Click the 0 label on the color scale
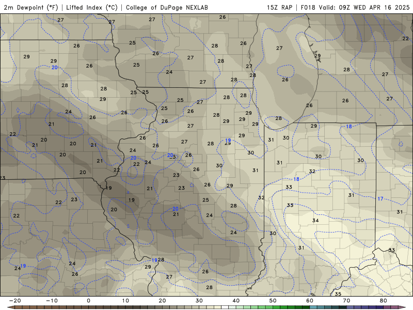The image size is (413, 310). pos(88,301)
